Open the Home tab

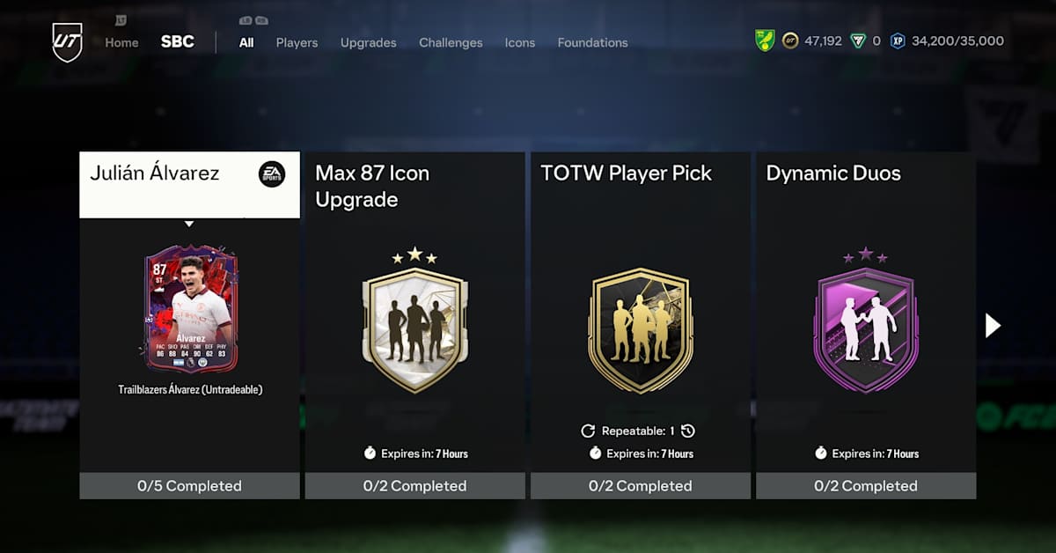121,42
